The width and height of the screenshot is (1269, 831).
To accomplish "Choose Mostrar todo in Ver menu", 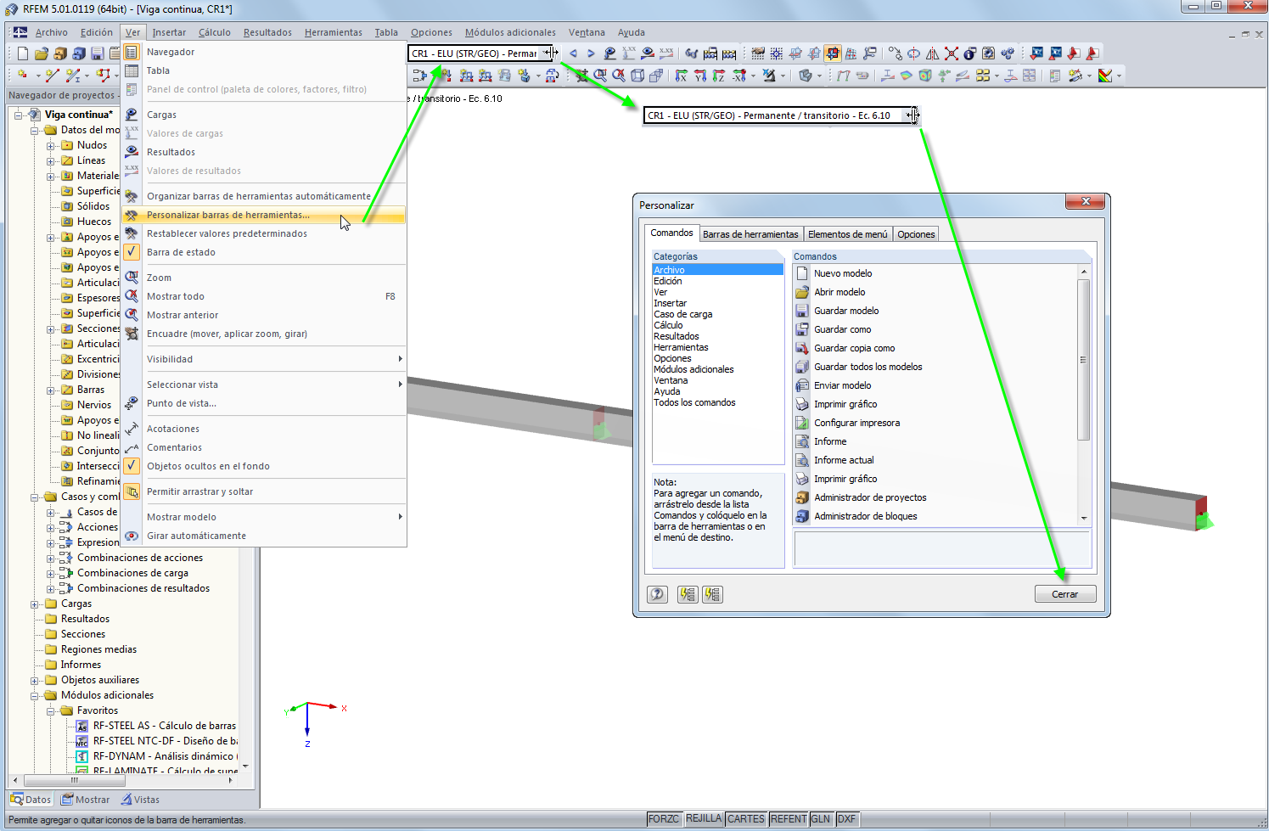I will coord(263,296).
